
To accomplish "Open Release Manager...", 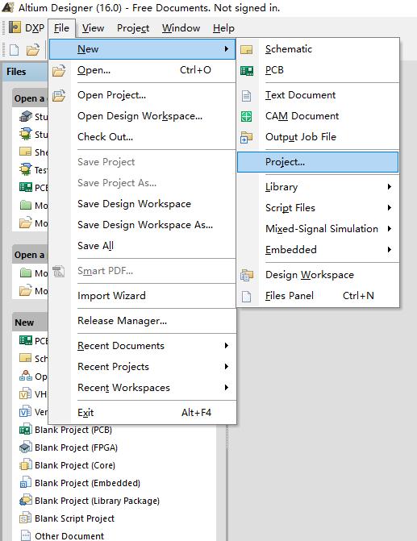I will pyautogui.click(x=143, y=321).
